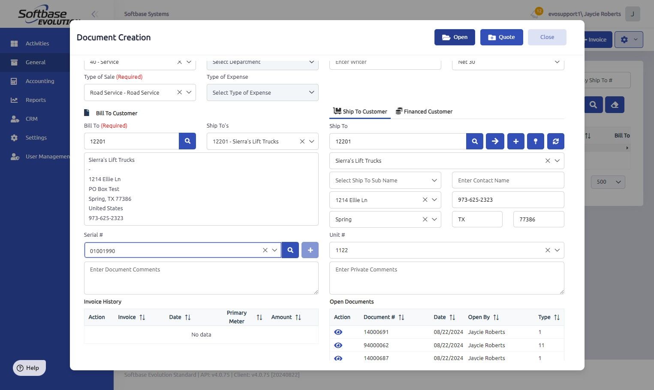Click the Ship To plus button
Image resolution: width=654 pixels, height=390 pixels.
pos(515,141)
